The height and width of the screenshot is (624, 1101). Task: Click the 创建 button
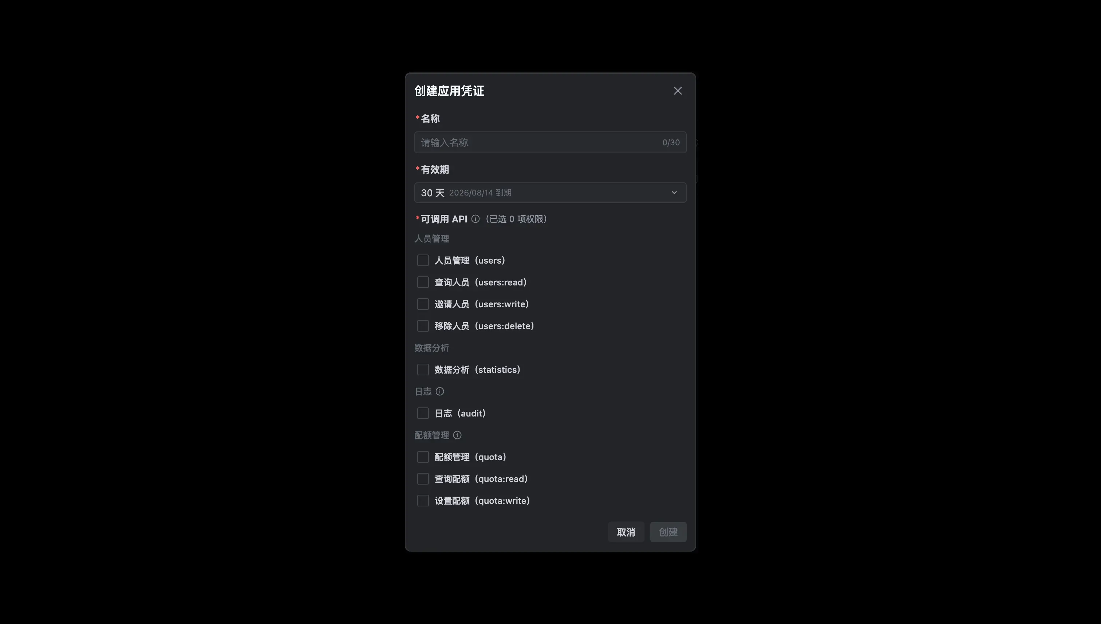tap(668, 532)
